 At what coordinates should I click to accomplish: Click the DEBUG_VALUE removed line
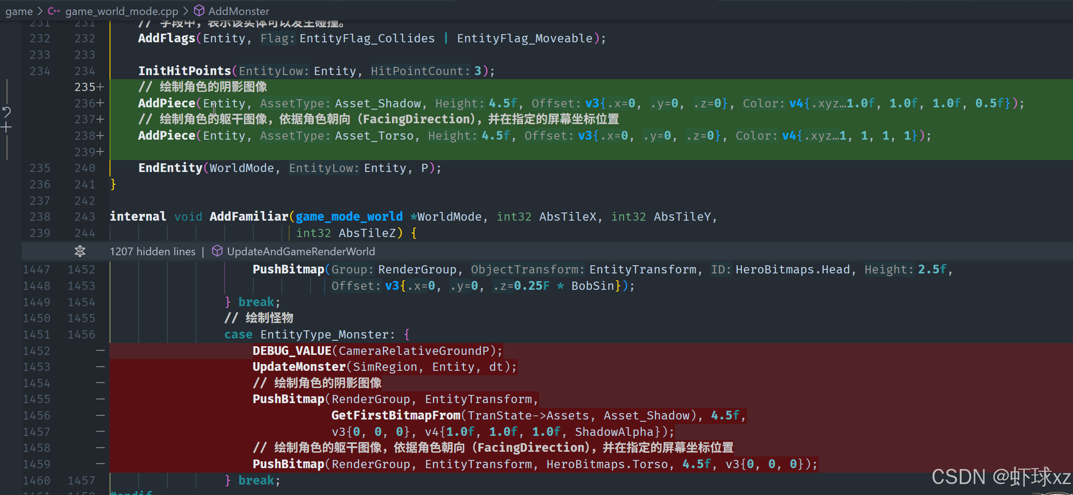point(292,351)
